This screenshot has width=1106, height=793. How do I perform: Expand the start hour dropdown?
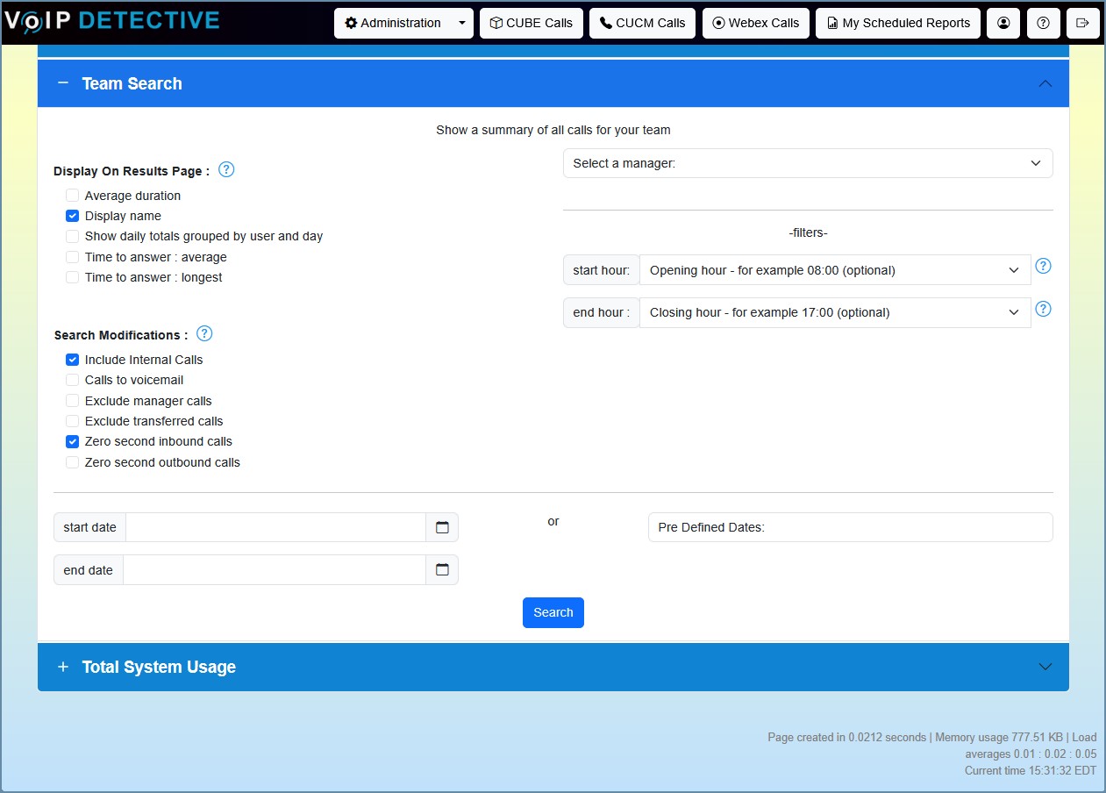(x=834, y=270)
